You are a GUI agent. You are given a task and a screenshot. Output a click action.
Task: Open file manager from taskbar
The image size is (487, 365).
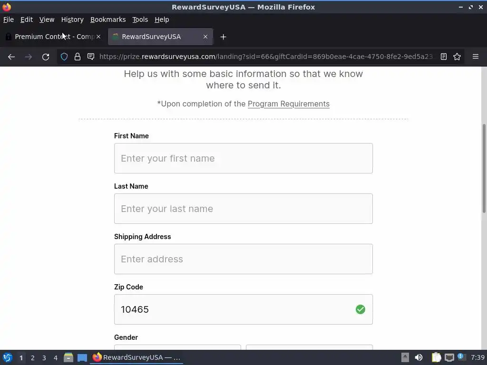coord(68,357)
